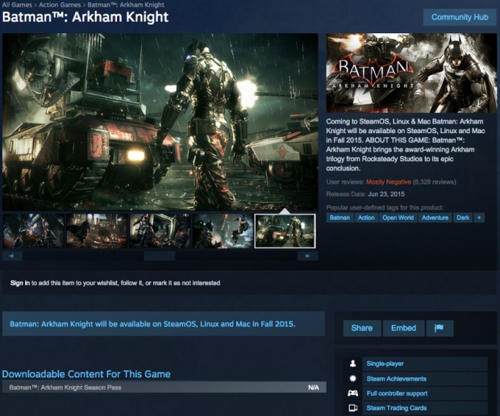Open Batman™: Arkham Knight breadcrumb link

coord(126,5)
